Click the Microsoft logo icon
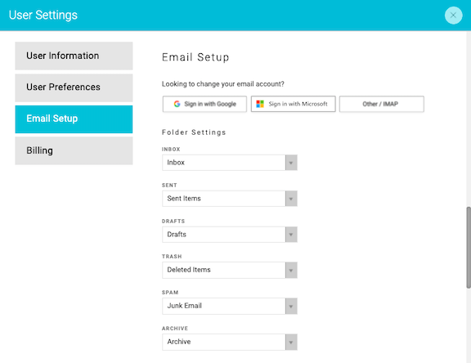Screen dimensions: 471x363 (260, 104)
